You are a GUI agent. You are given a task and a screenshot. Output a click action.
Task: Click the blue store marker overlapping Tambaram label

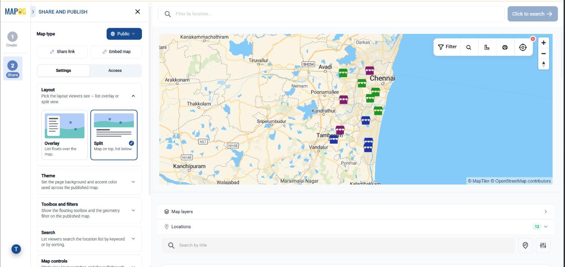click(x=334, y=139)
